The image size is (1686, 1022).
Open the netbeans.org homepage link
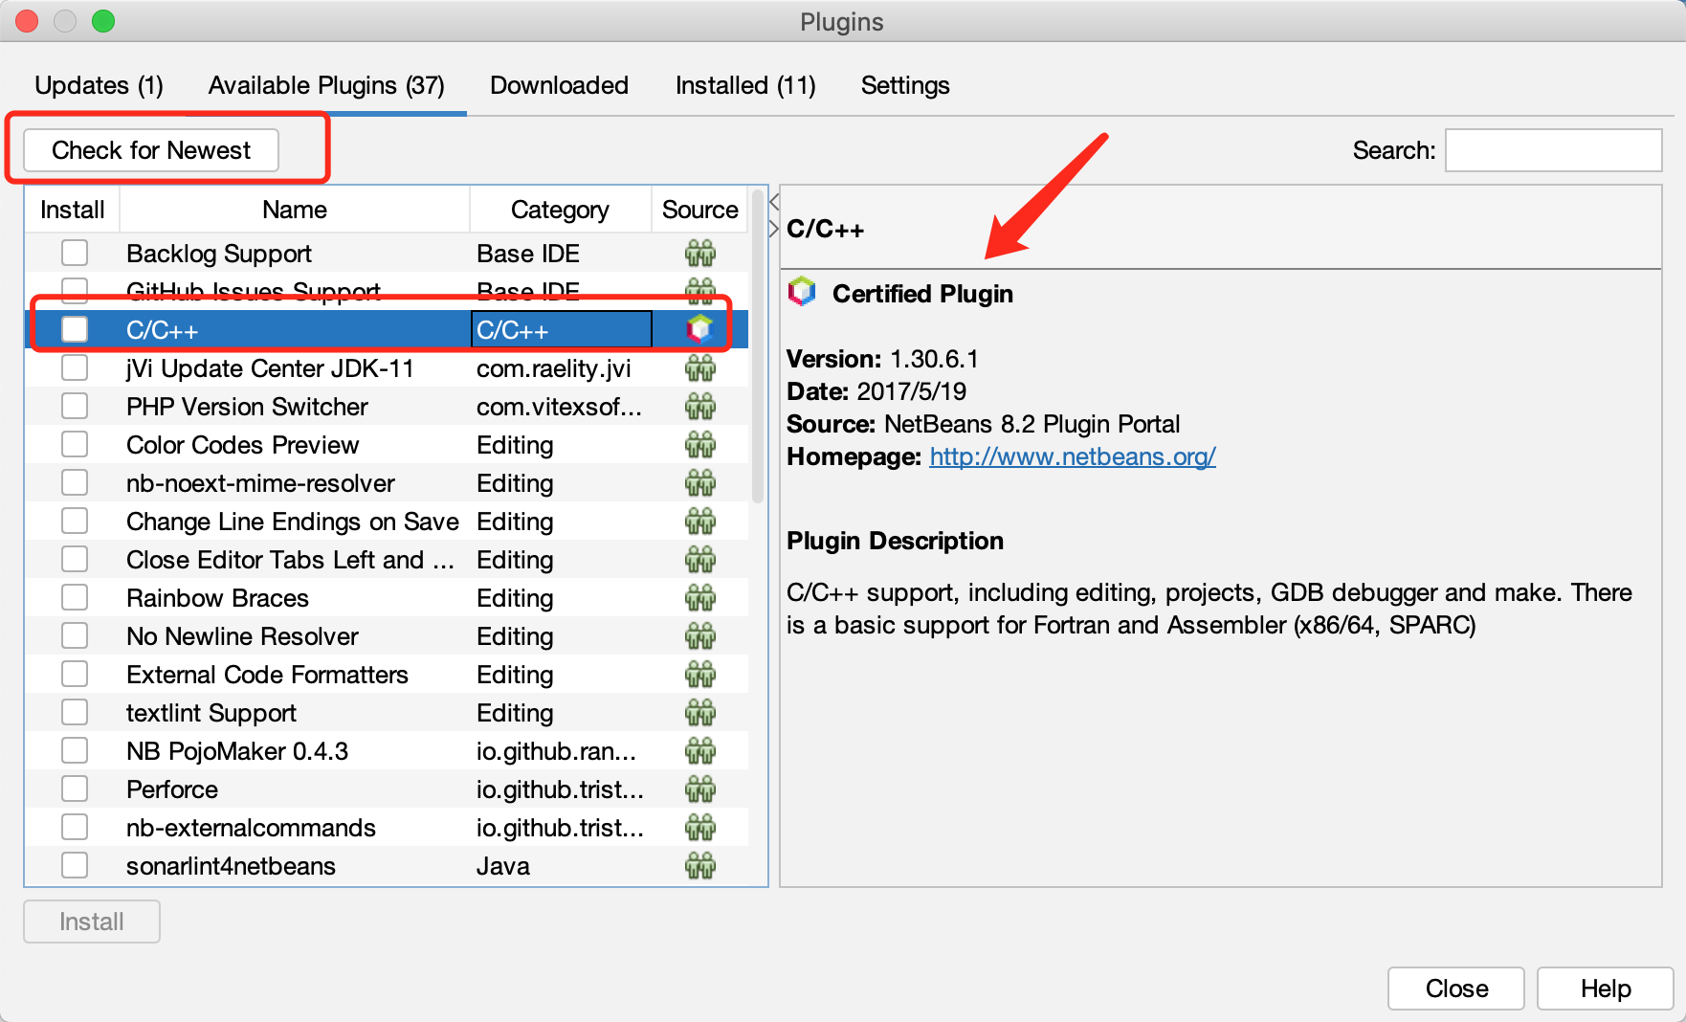click(x=1073, y=456)
